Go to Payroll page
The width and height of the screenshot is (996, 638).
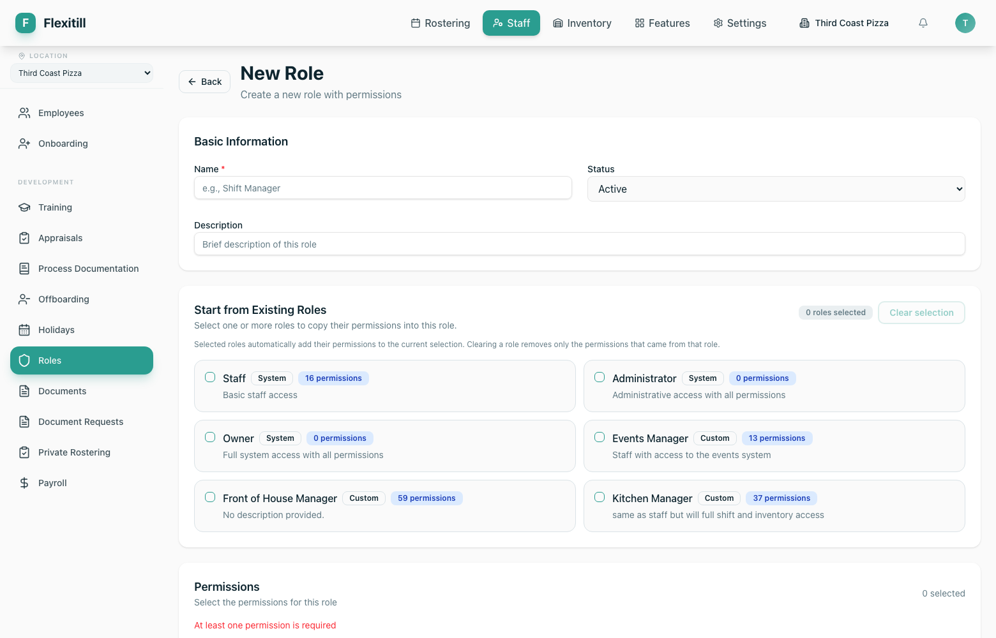coord(82,483)
